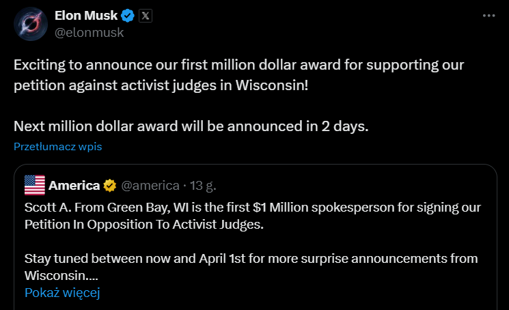Click the X affiliation badge beside the name
Screen dimensions: 509x310
pyautogui.click(x=146, y=16)
